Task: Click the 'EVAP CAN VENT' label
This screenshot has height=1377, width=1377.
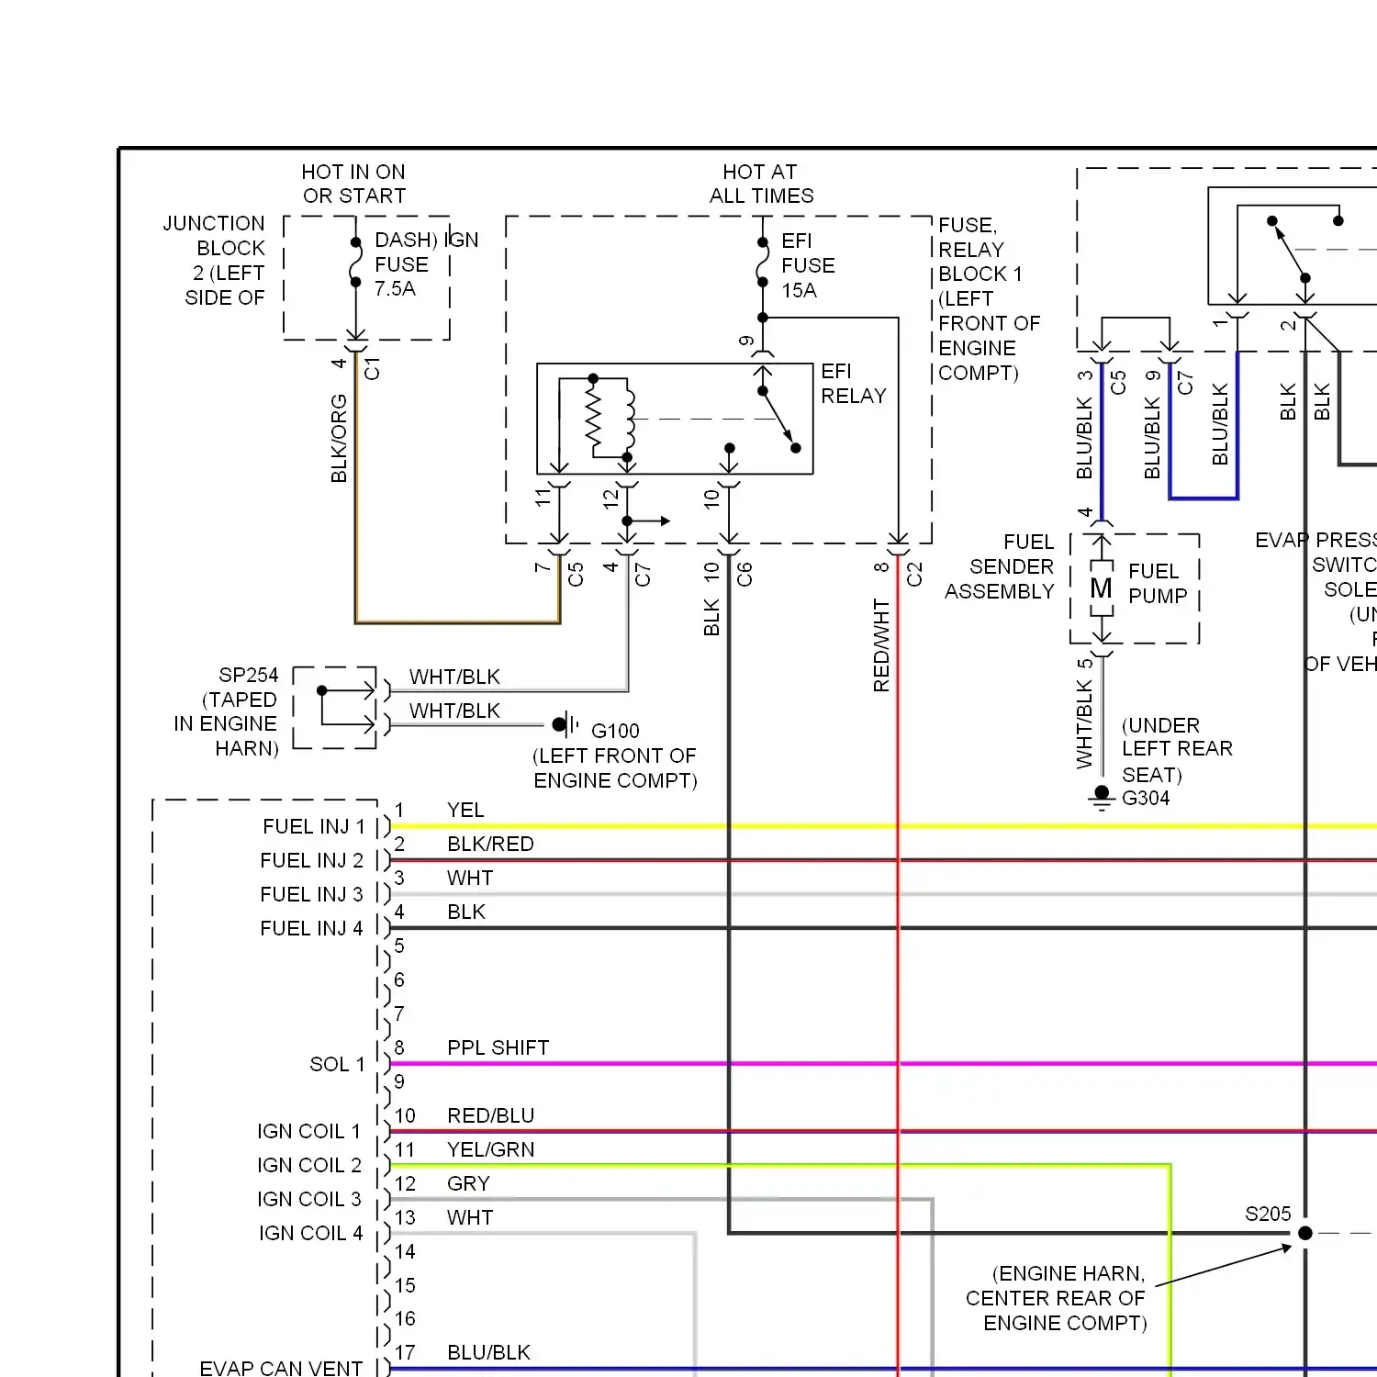Action: coord(281,1368)
